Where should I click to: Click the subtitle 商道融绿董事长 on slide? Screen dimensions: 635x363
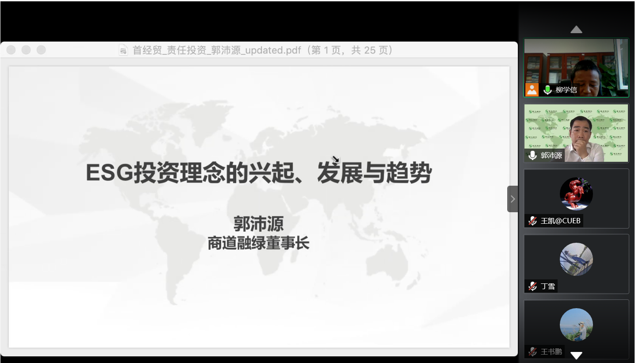(x=258, y=243)
